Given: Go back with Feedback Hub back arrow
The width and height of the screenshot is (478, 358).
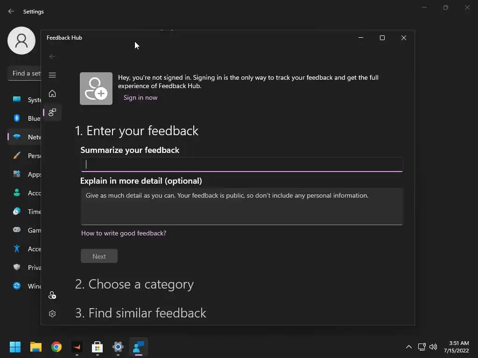Looking at the screenshot, I should pyautogui.click(x=52, y=56).
